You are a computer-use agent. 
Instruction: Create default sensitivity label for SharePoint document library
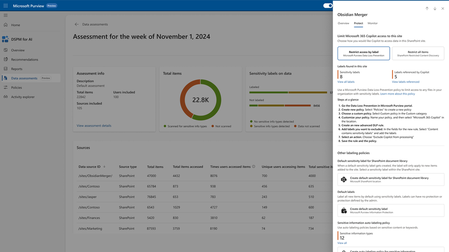pyautogui.click(x=391, y=179)
